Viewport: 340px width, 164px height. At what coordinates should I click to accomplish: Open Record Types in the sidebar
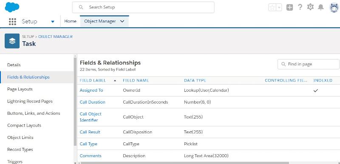pyautogui.click(x=20, y=150)
